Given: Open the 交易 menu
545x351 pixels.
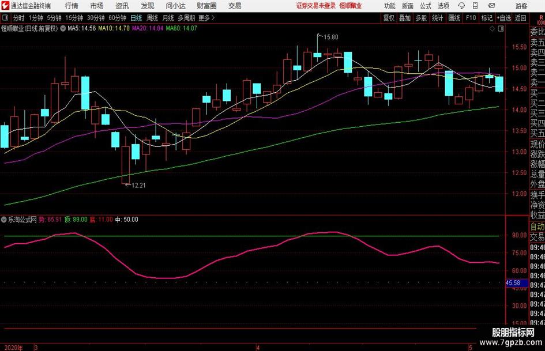Looking at the screenshot, I should [x=235, y=6].
